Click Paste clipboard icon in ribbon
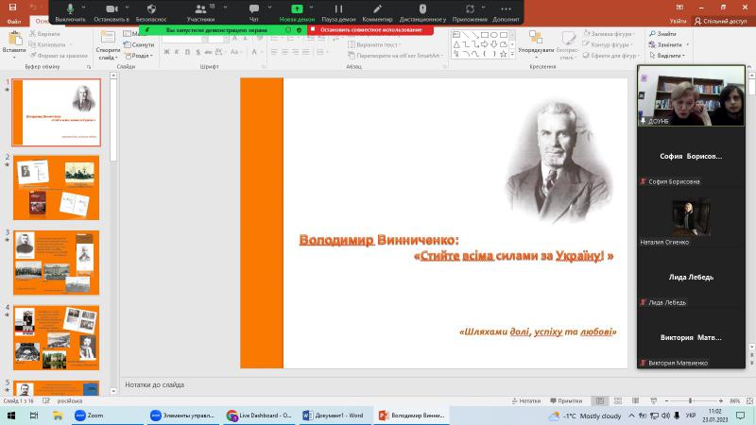This screenshot has height=425, width=756. pos(14,38)
